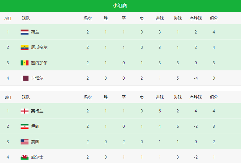Open the 荷兰 team link
Screen dimensions: 241x163
(35, 32)
